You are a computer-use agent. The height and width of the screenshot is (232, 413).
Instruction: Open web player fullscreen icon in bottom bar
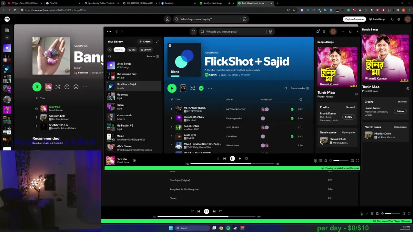pos(409,213)
